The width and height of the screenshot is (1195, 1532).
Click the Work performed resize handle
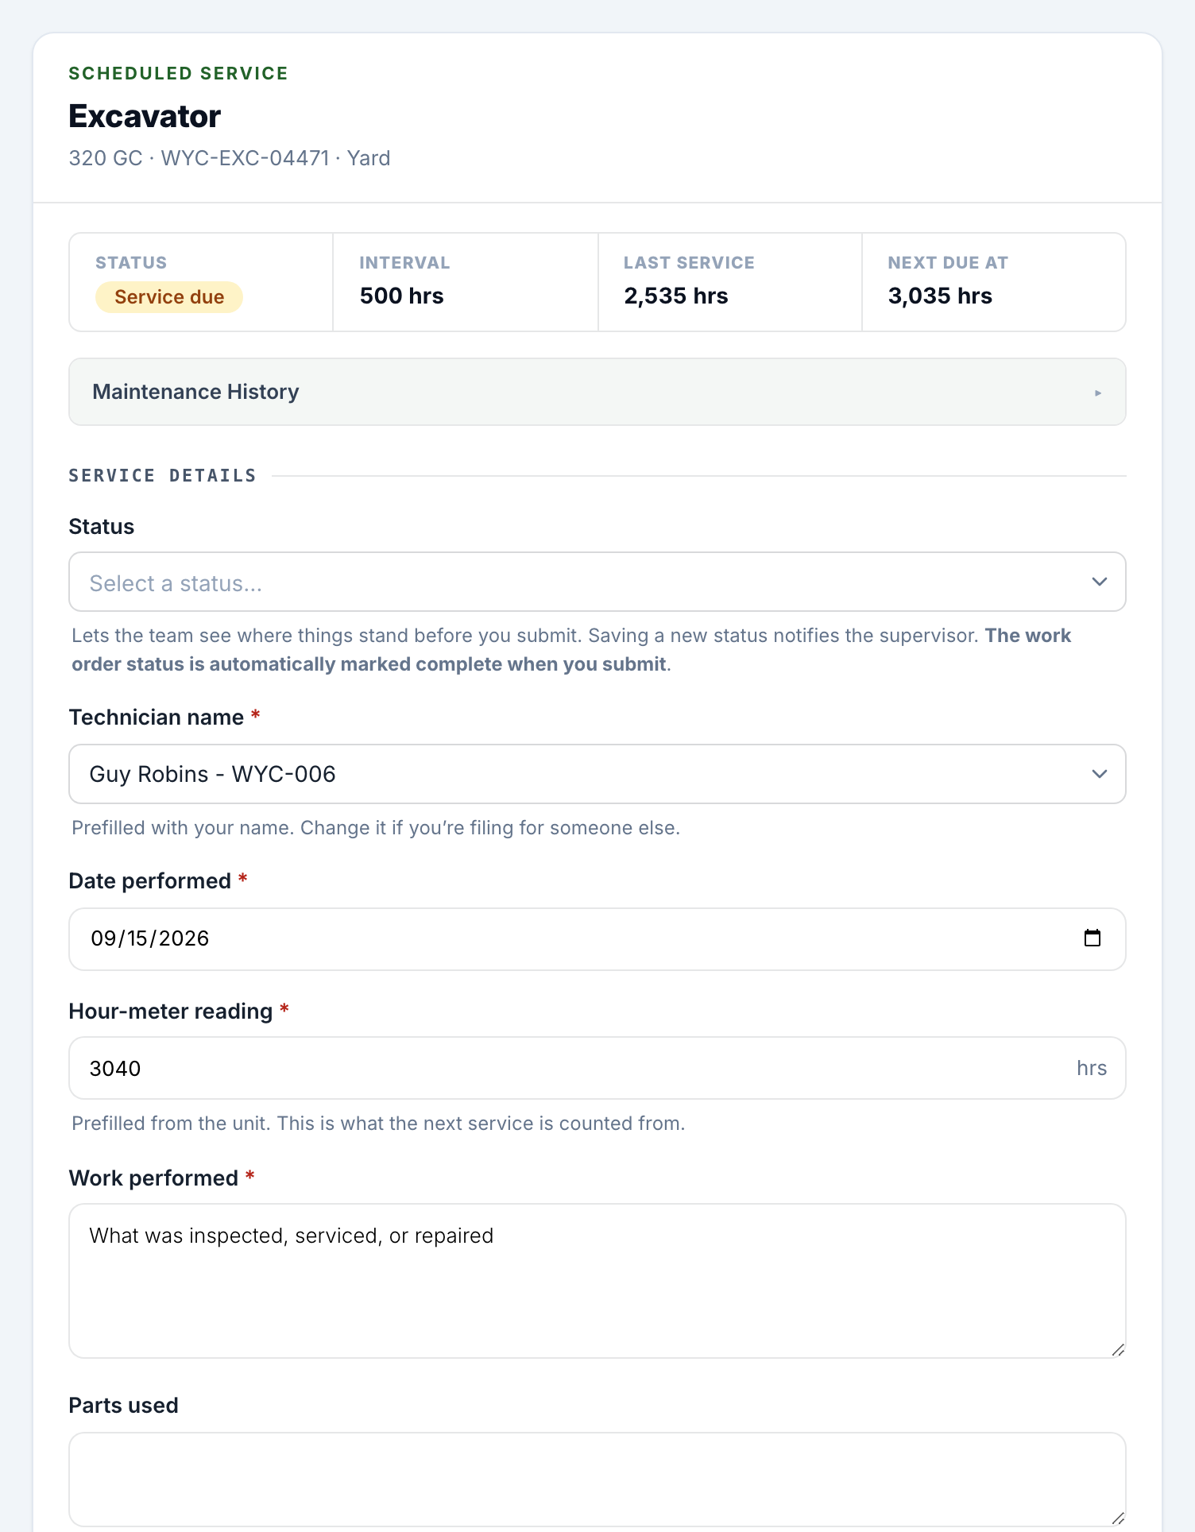tap(1117, 1349)
